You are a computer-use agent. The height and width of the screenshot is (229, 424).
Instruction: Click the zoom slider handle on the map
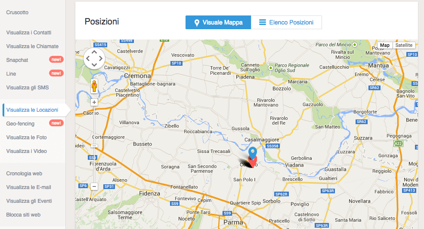coord(94,146)
